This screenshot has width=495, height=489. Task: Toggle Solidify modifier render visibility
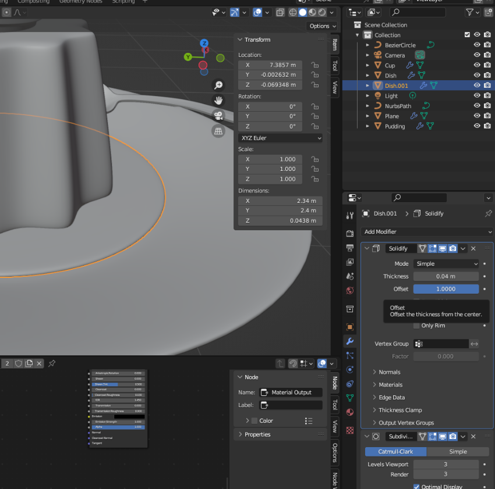click(452, 248)
